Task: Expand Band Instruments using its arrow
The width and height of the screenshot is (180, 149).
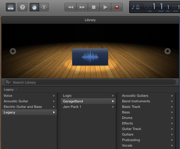Action: [x=172, y=101]
